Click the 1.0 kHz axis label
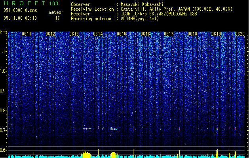 [4, 71]
